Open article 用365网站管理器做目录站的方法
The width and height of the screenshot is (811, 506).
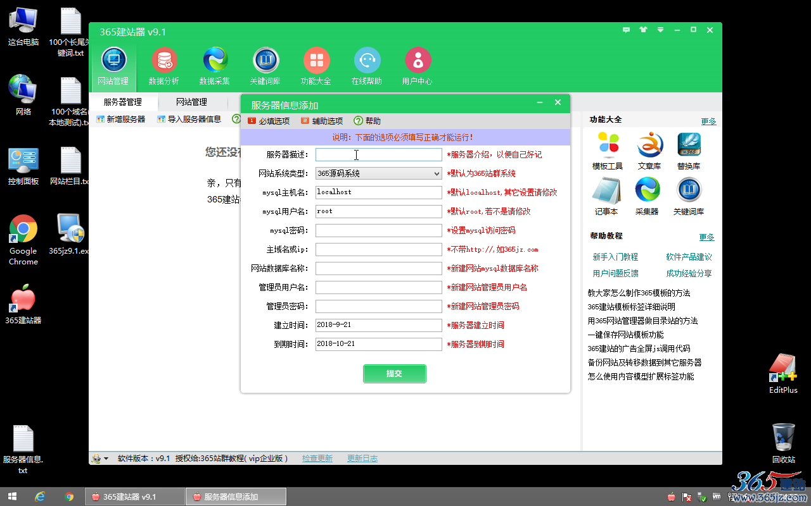642,321
